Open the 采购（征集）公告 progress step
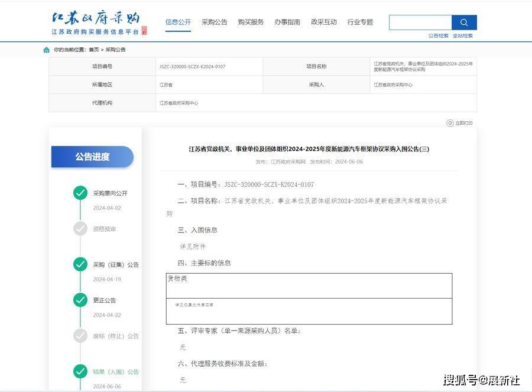 point(116,265)
